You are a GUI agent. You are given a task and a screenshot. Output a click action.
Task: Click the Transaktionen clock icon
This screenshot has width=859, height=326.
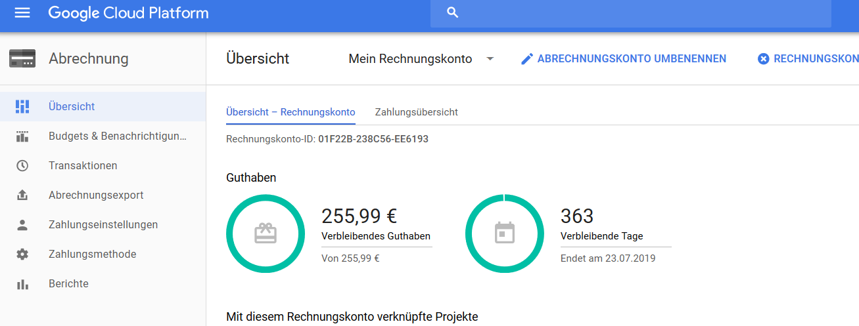point(22,166)
